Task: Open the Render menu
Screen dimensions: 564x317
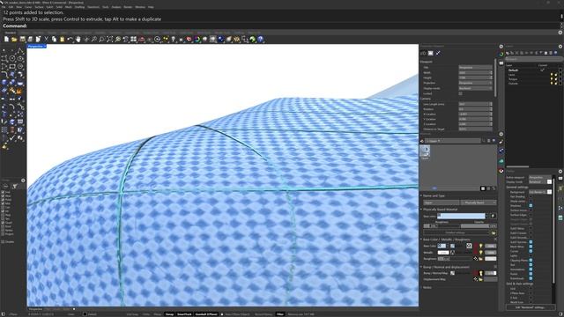Action: coord(128,7)
